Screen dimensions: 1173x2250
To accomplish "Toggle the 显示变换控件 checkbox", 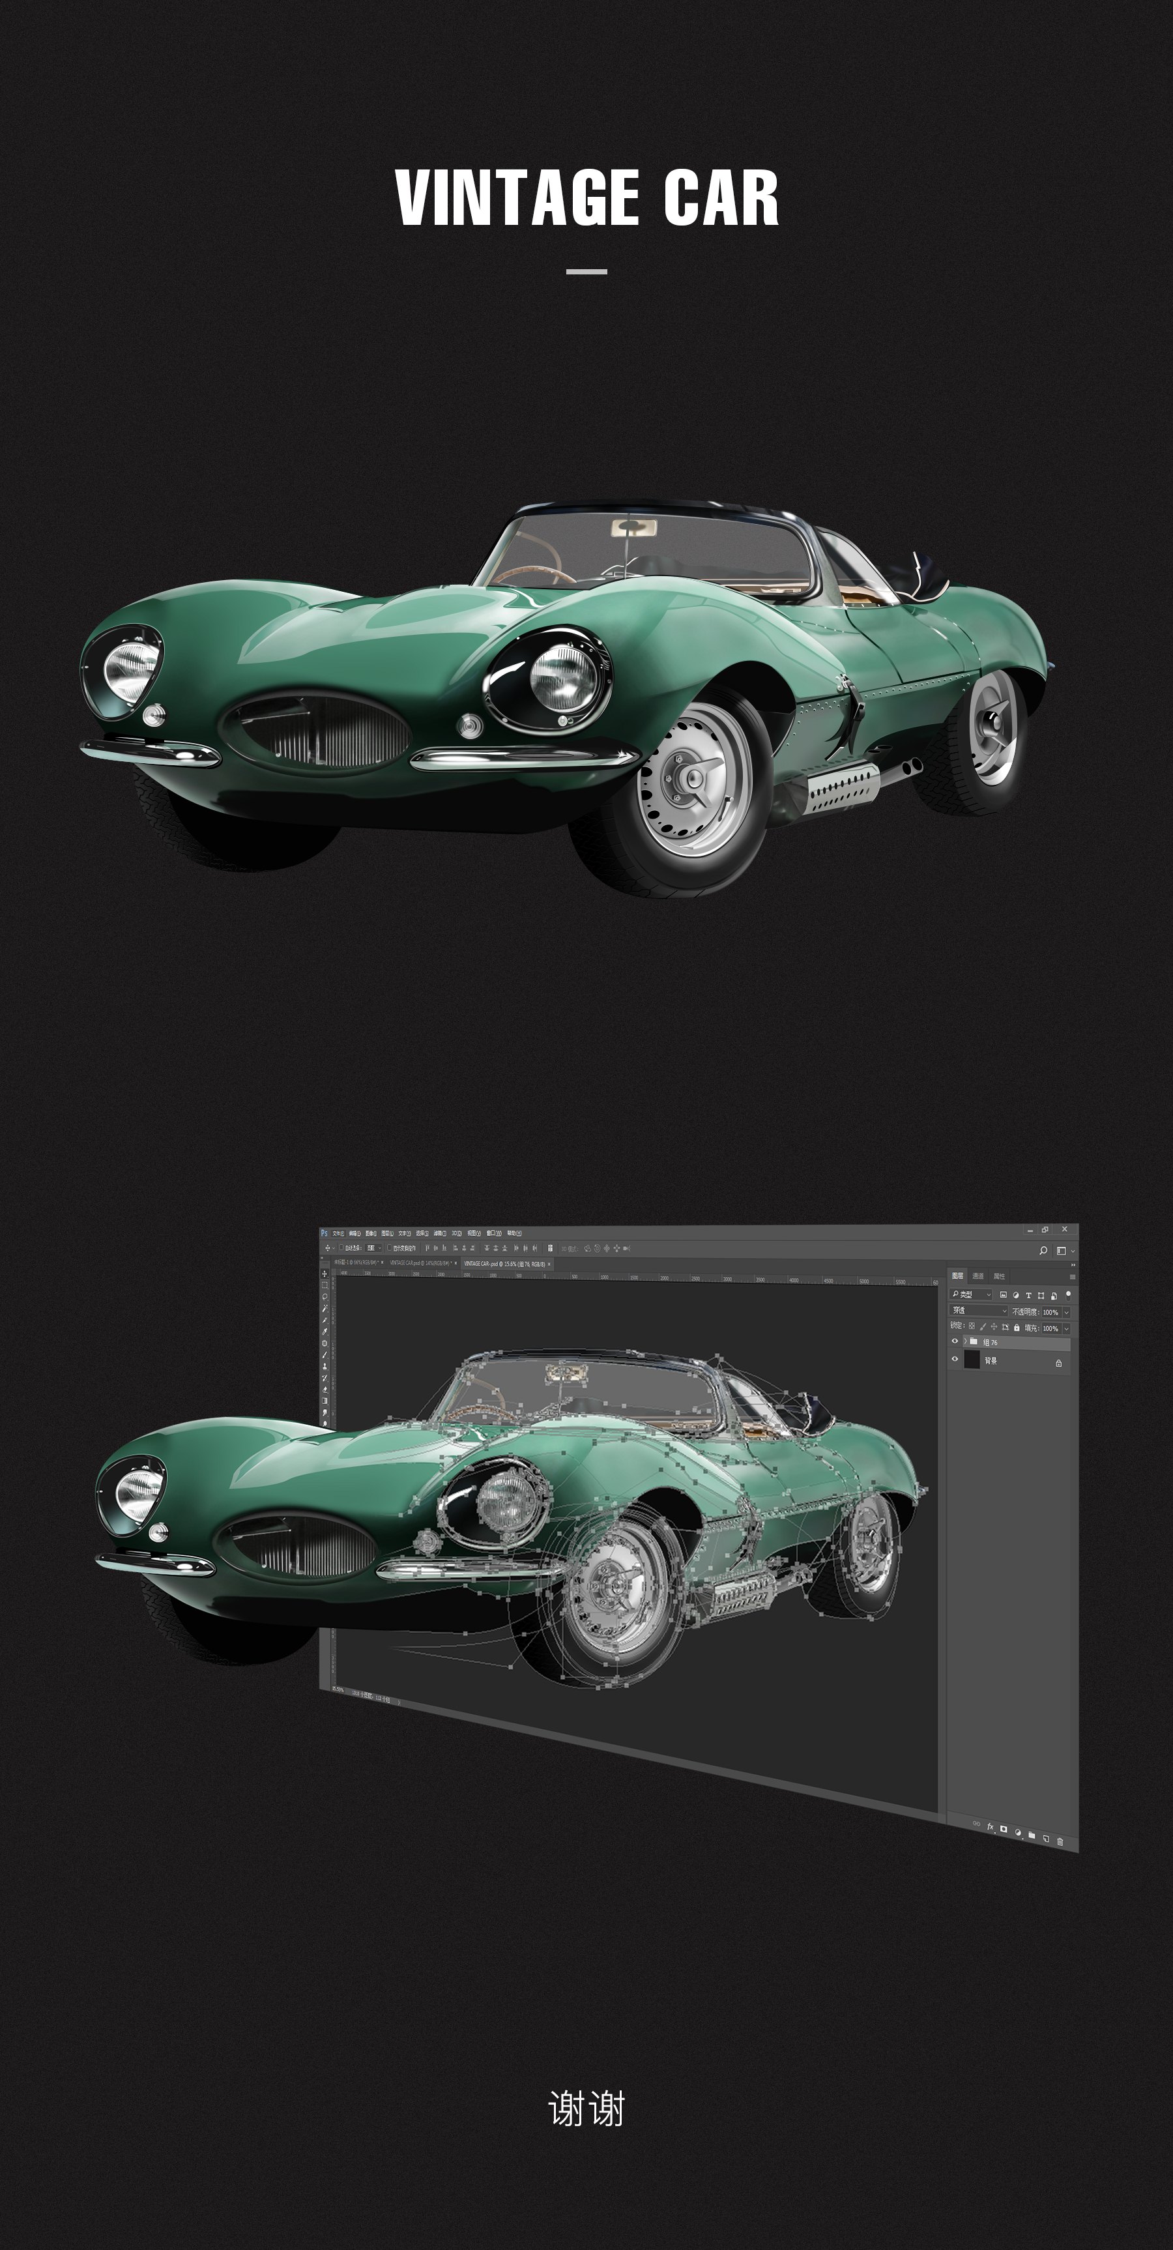I will (x=390, y=1248).
